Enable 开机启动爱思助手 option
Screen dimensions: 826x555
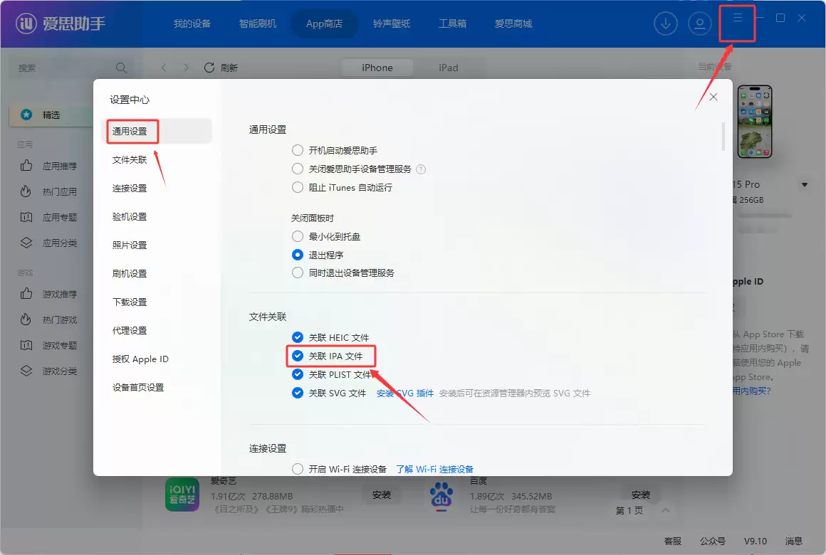298,151
